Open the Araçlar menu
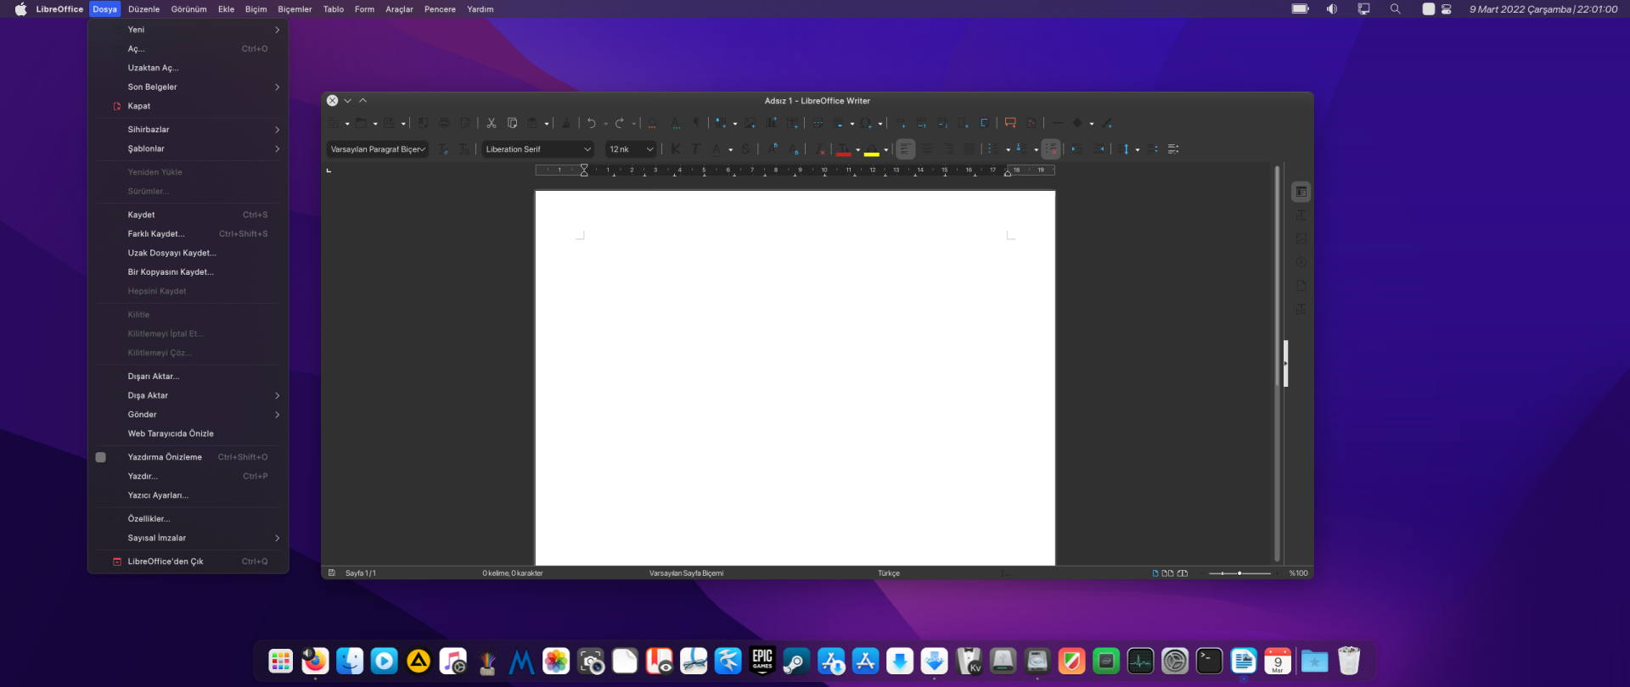1630x687 pixels. 399,9
